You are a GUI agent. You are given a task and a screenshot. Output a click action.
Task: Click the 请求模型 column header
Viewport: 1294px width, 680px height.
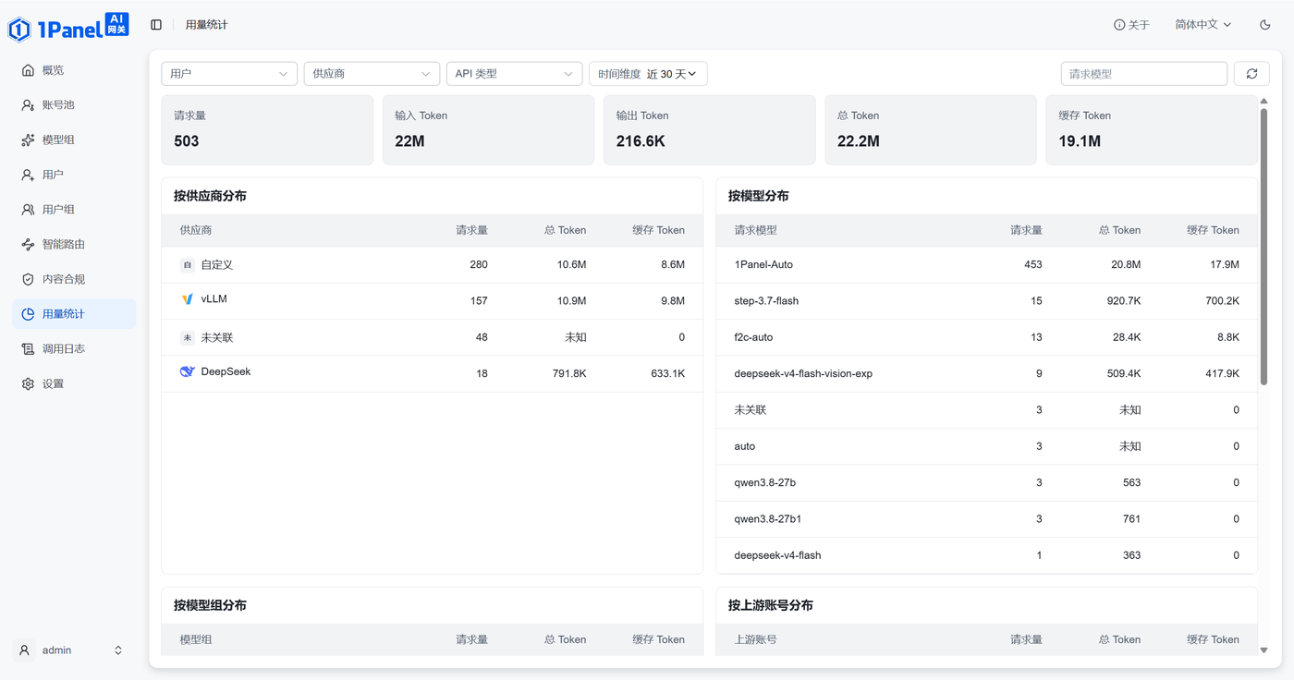(x=756, y=230)
